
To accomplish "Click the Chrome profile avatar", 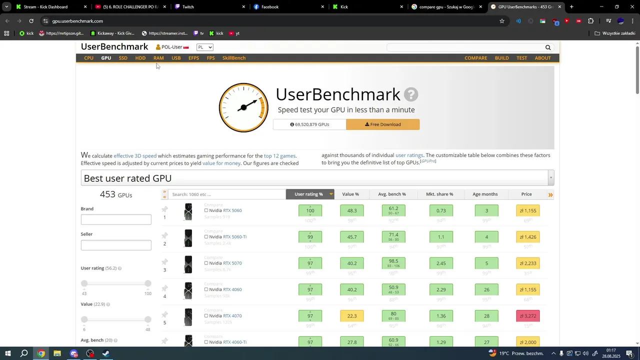I will click(x=620, y=21).
